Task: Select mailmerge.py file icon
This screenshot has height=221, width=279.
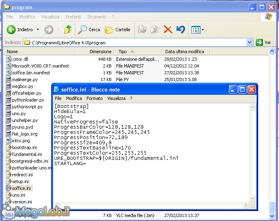Action: [x=8, y=79]
